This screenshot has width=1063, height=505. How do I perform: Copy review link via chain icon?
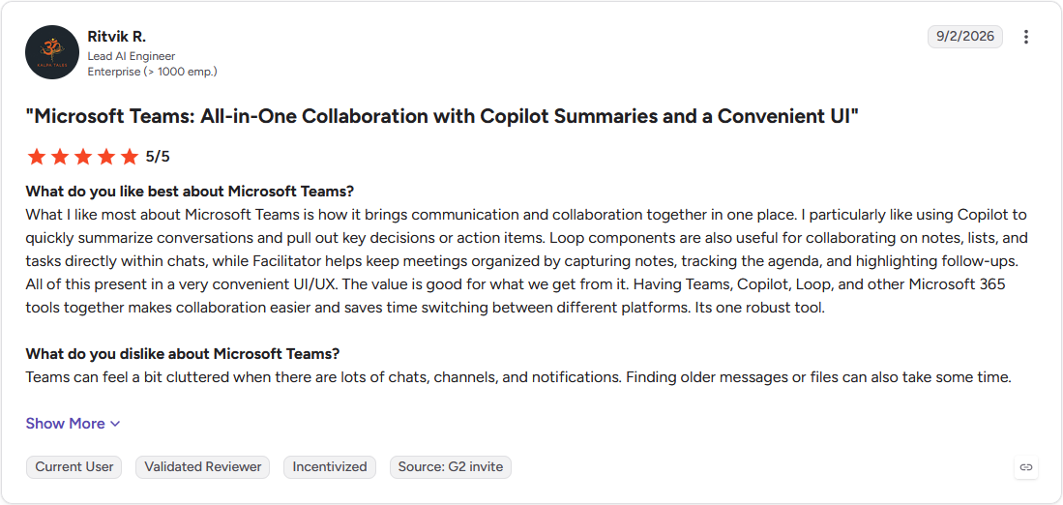pyautogui.click(x=1026, y=467)
